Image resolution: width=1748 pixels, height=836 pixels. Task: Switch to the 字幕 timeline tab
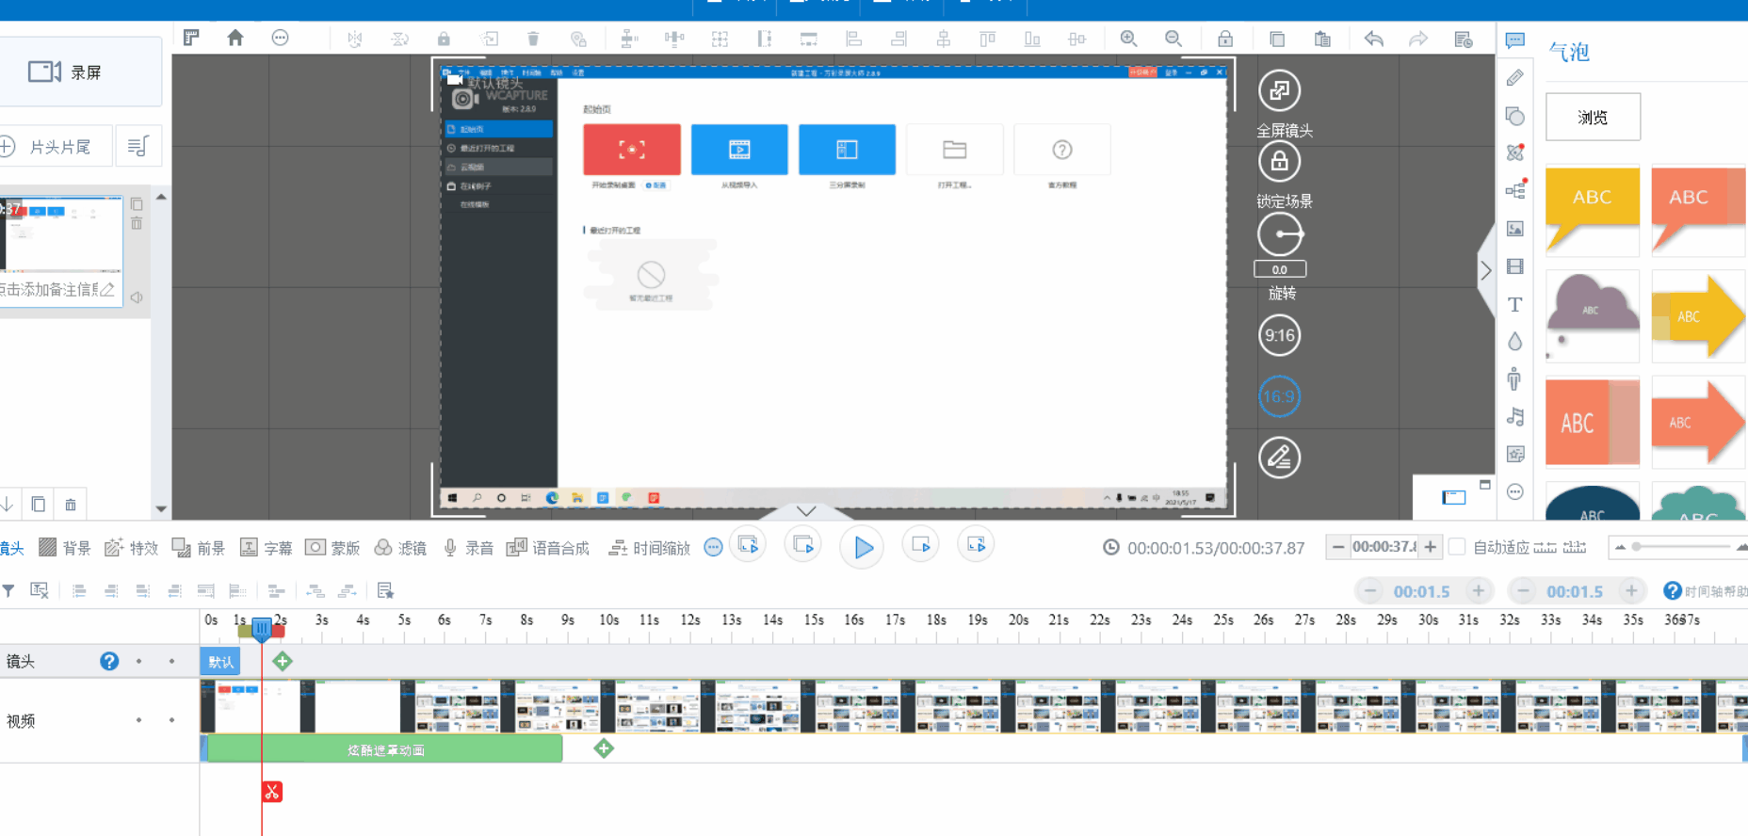click(267, 548)
